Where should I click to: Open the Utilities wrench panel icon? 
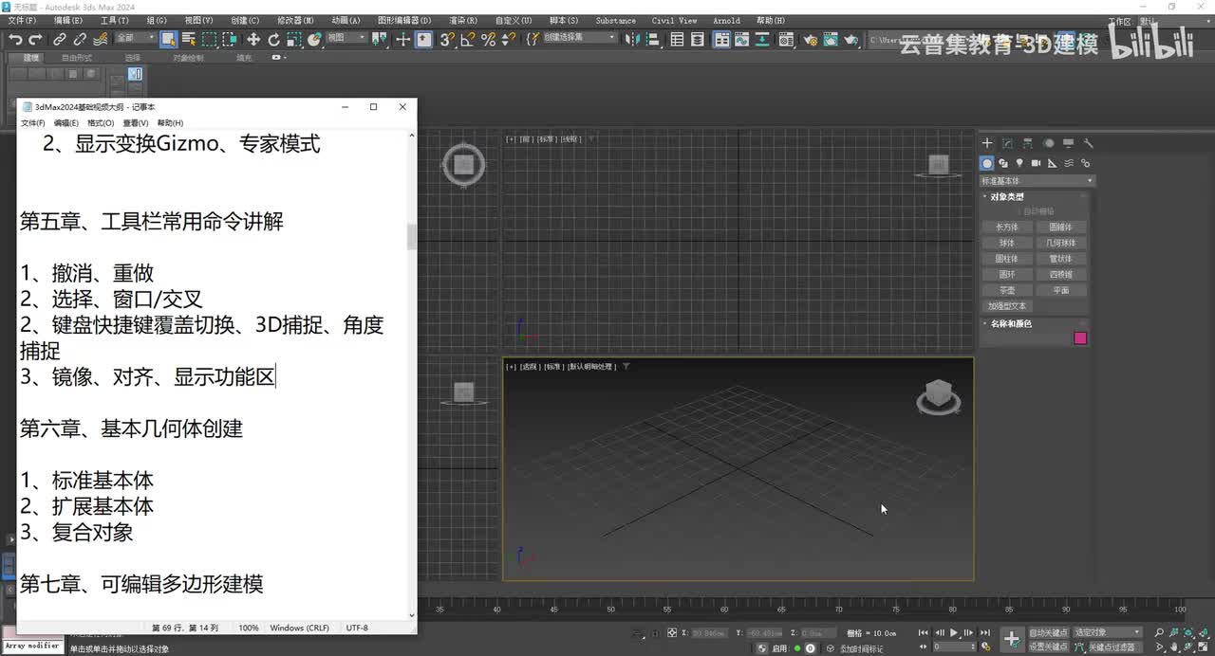1089,144
